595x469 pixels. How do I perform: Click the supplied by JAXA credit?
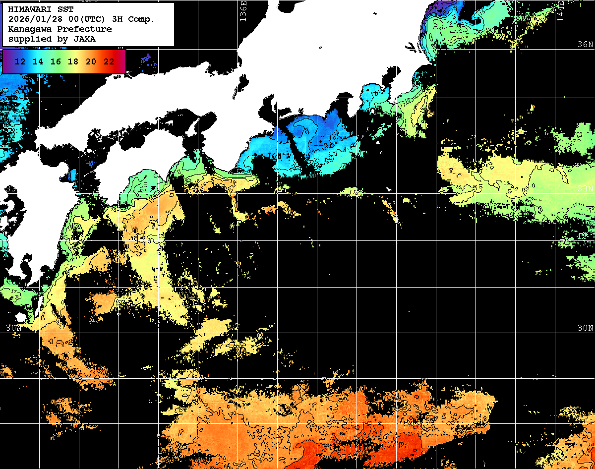click(52, 39)
